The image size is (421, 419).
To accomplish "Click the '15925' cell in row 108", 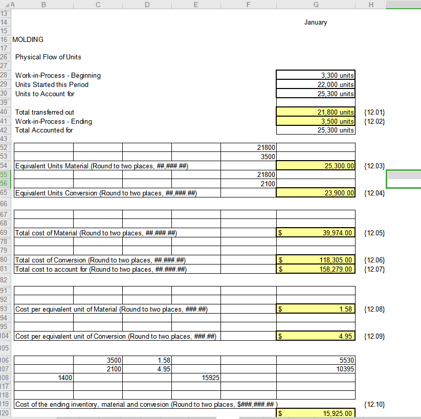I will (196, 378).
